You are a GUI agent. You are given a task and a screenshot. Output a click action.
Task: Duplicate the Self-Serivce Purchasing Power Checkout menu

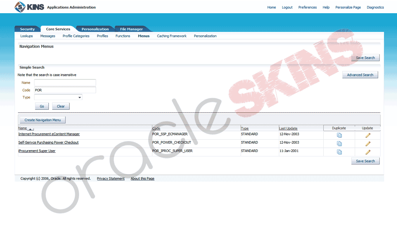[339, 144]
